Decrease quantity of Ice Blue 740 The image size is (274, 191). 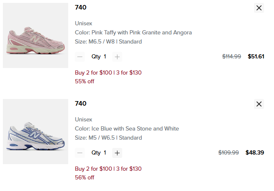[80, 153]
